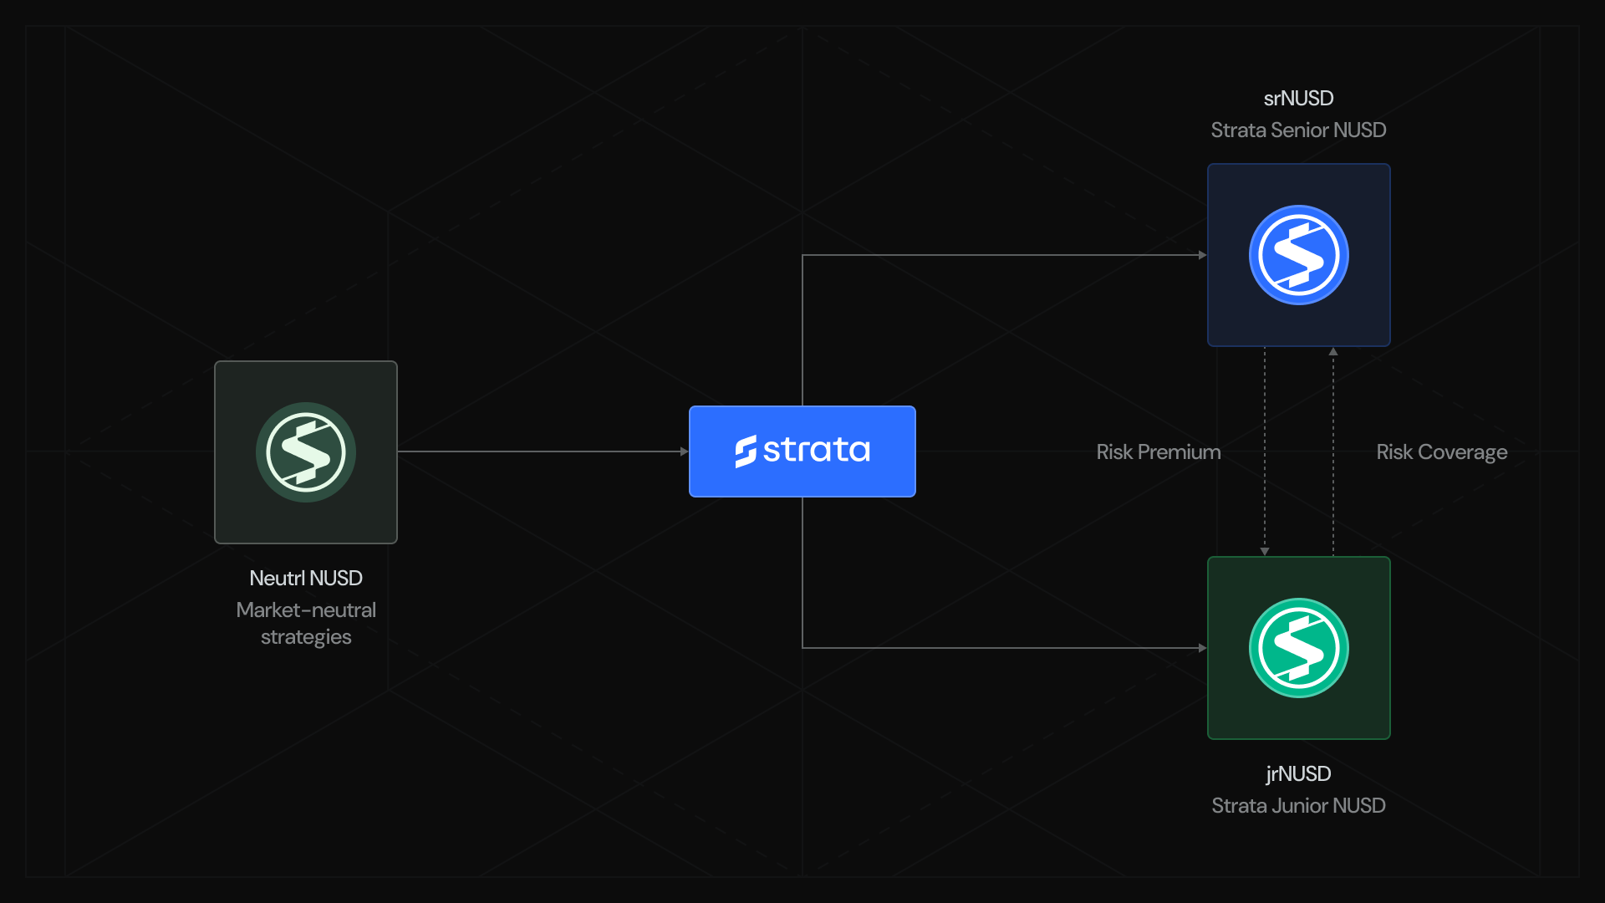Click the Strata Senior NUSD subtitle
The width and height of the screenshot is (1605, 903).
(1298, 130)
